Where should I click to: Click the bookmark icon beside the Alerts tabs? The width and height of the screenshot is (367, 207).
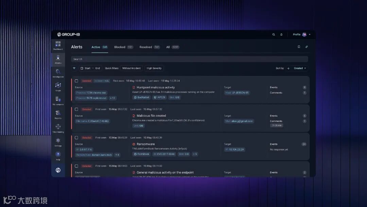tap(299, 47)
